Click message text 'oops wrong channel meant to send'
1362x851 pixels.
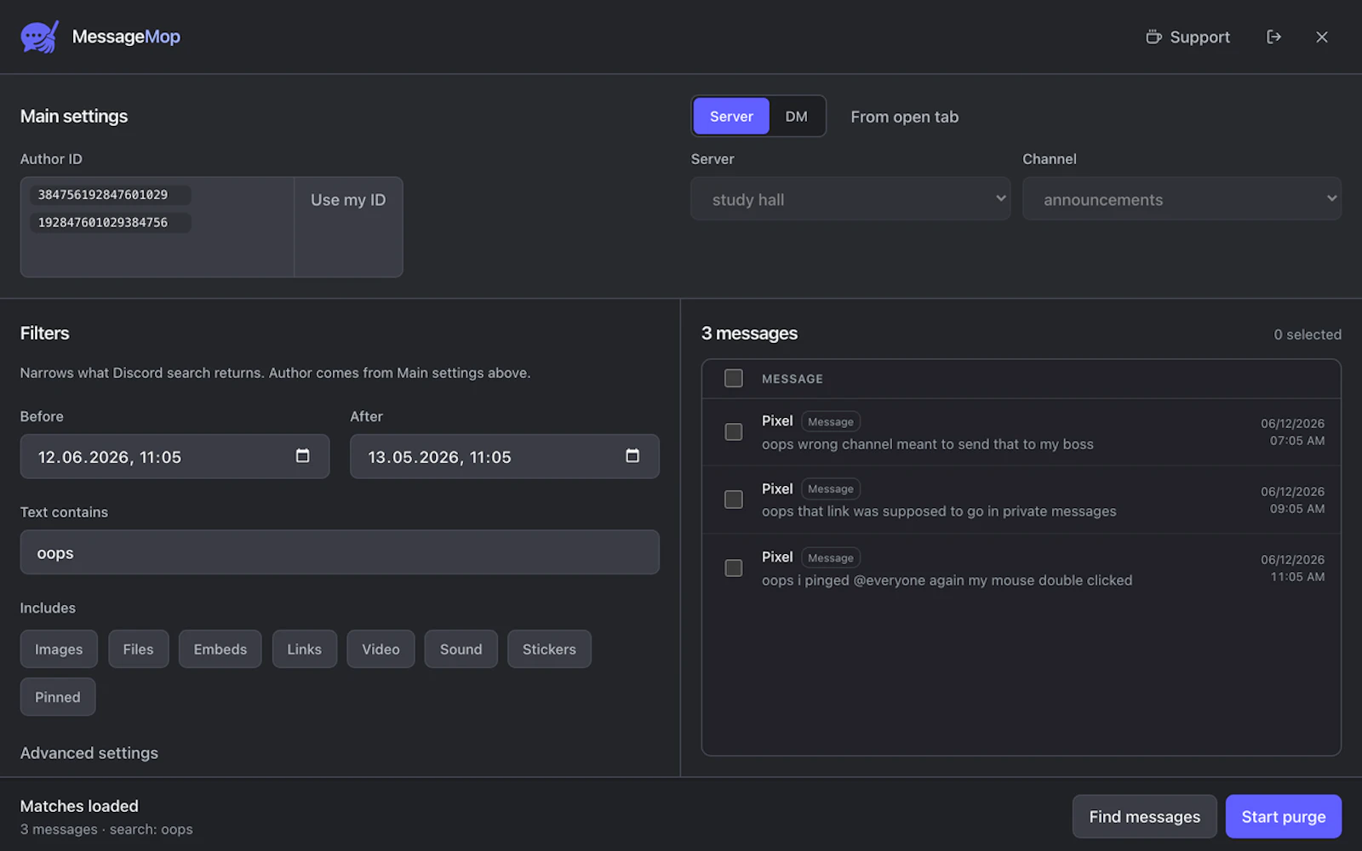click(x=927, y=444)
